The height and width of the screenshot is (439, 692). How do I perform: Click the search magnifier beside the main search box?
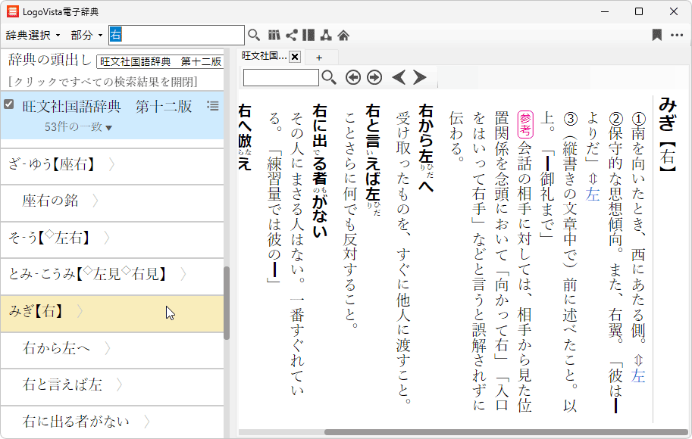point(254,35)
